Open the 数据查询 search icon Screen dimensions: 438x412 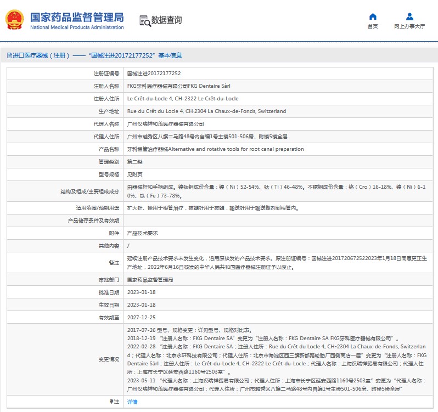(145, 21)
